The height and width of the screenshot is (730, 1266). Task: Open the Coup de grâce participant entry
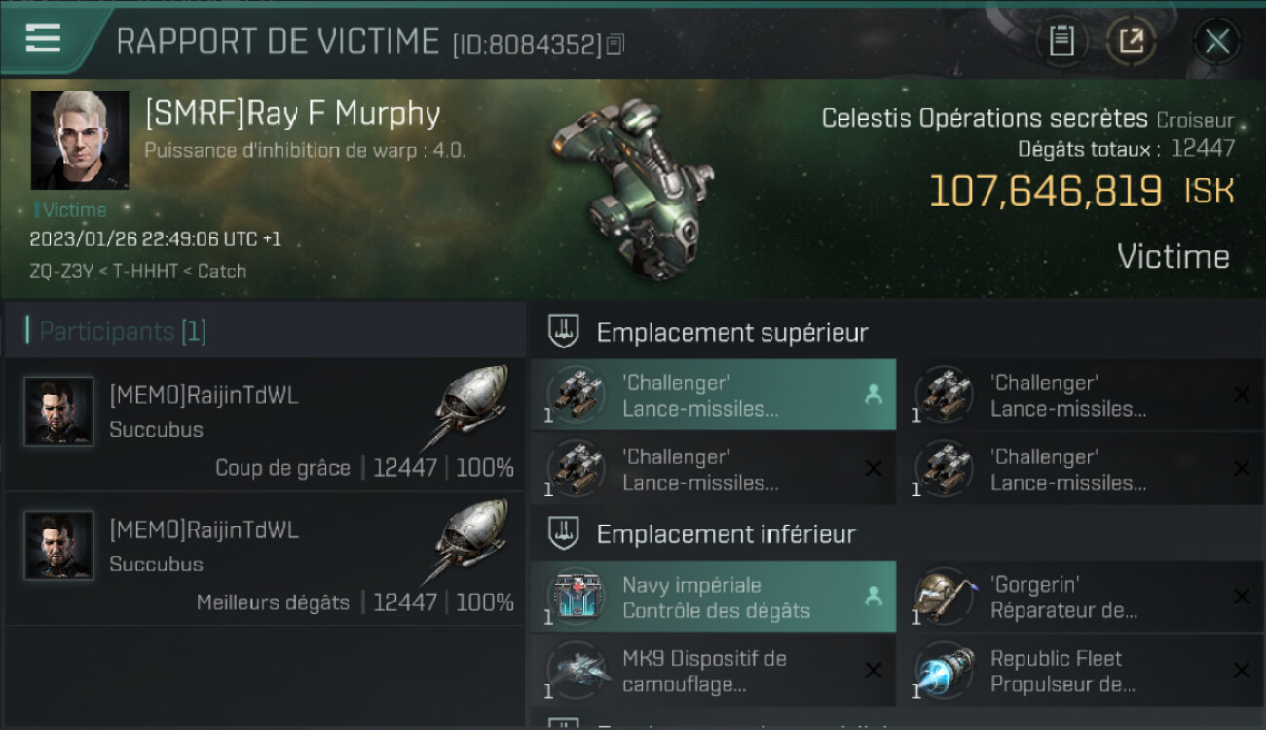(265, 424)
